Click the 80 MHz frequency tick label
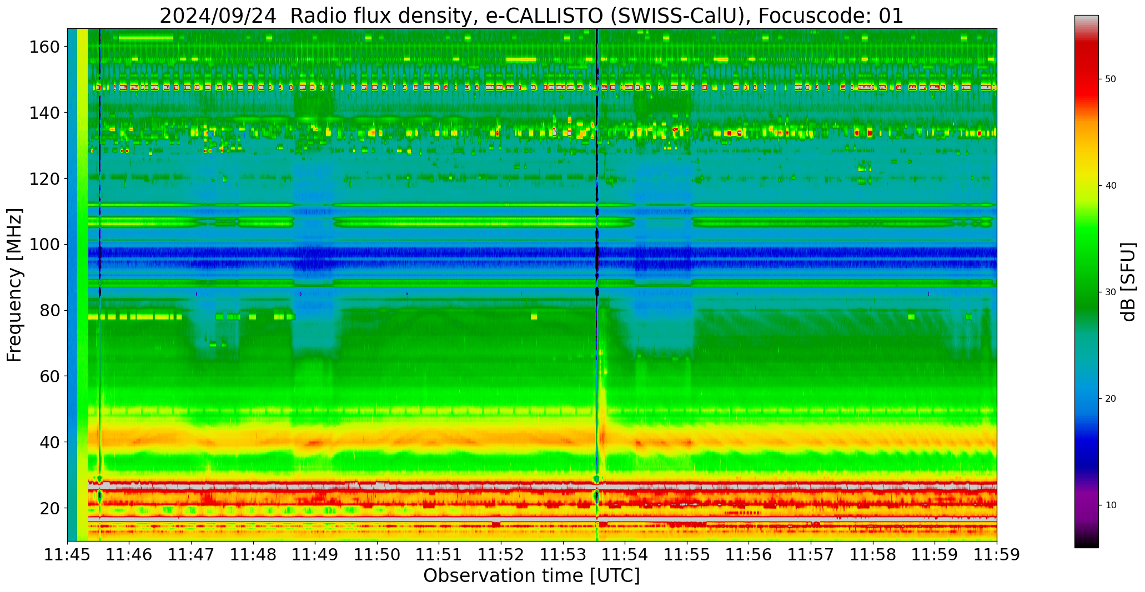 click(x=49, y=311)
